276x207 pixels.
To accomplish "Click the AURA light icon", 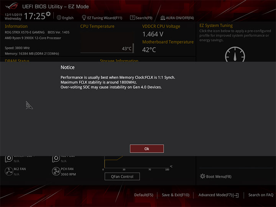I will [163, 18].
